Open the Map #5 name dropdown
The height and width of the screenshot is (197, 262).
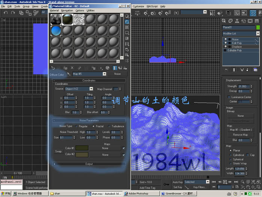pos(104,74)
